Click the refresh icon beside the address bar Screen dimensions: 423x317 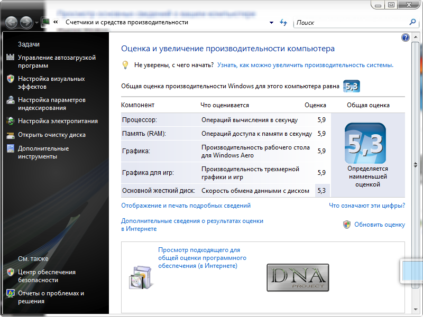point(283,23)
